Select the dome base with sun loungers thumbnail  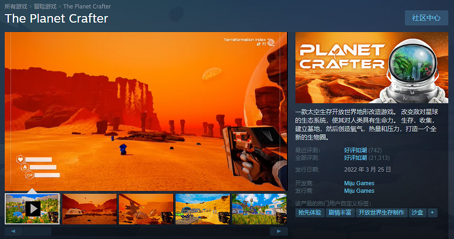pyautogui.click(x=202, y=209)
